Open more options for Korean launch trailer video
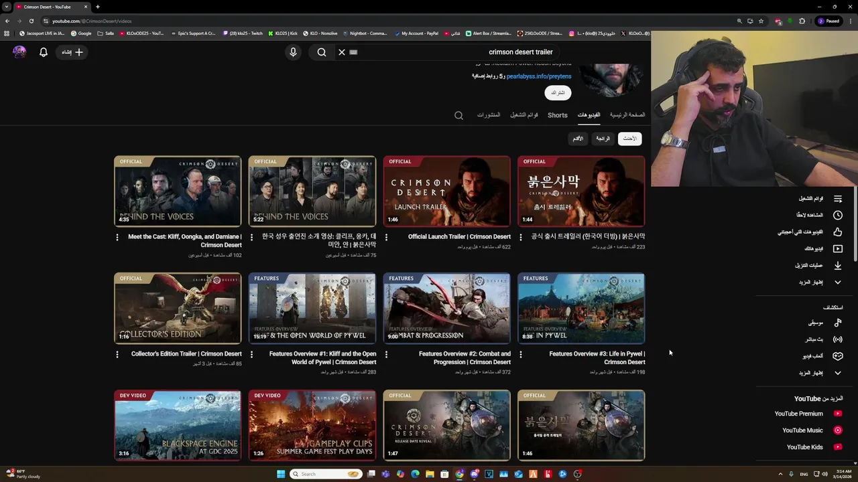This screenshot has height=482, width=858. [x=521, y=237]
